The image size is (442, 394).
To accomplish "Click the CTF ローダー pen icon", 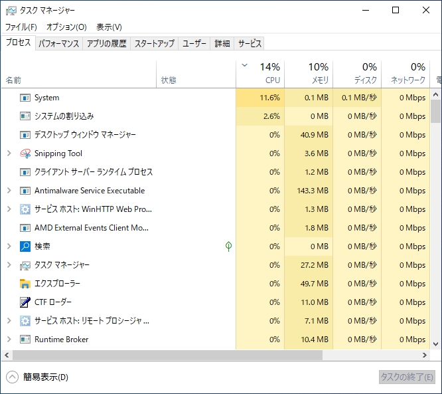I will point(25,302).
